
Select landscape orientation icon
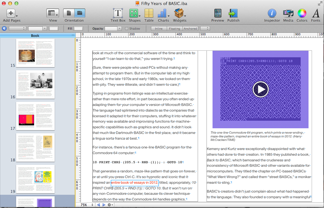click(80, 14)
